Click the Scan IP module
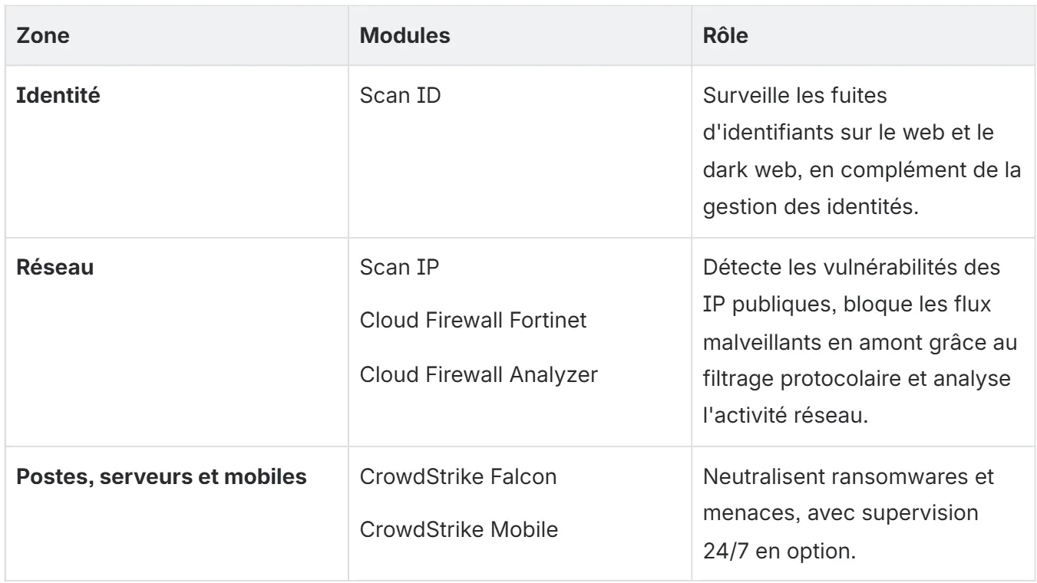 pos(400,271)
